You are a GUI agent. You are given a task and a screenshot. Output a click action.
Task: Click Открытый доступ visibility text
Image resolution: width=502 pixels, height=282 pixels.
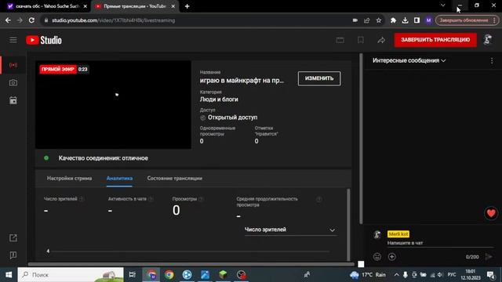click(x=232, y=117)
